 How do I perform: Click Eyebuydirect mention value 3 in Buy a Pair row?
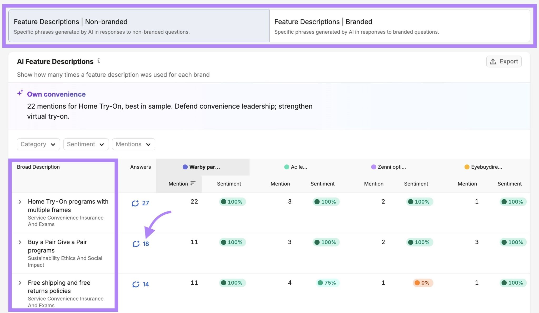tap(477, 242)
